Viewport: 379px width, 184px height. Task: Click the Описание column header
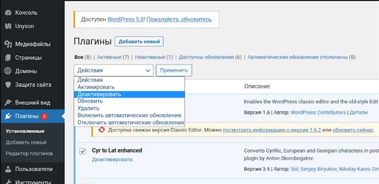coord(257,86)
